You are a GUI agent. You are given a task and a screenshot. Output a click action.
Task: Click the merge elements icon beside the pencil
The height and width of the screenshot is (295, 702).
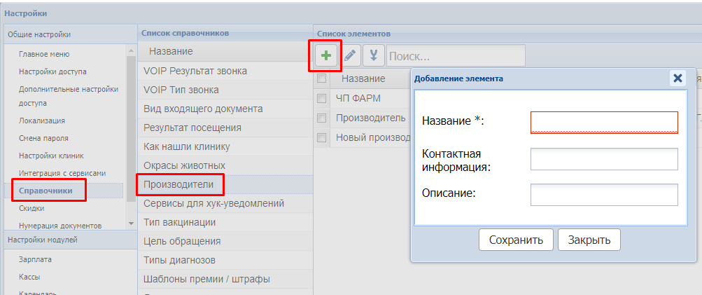point(374,55)
